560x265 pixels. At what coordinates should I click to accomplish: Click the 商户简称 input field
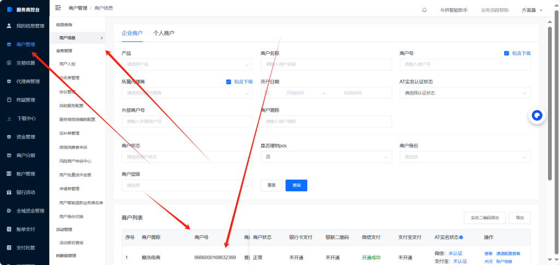pos(326,122)
